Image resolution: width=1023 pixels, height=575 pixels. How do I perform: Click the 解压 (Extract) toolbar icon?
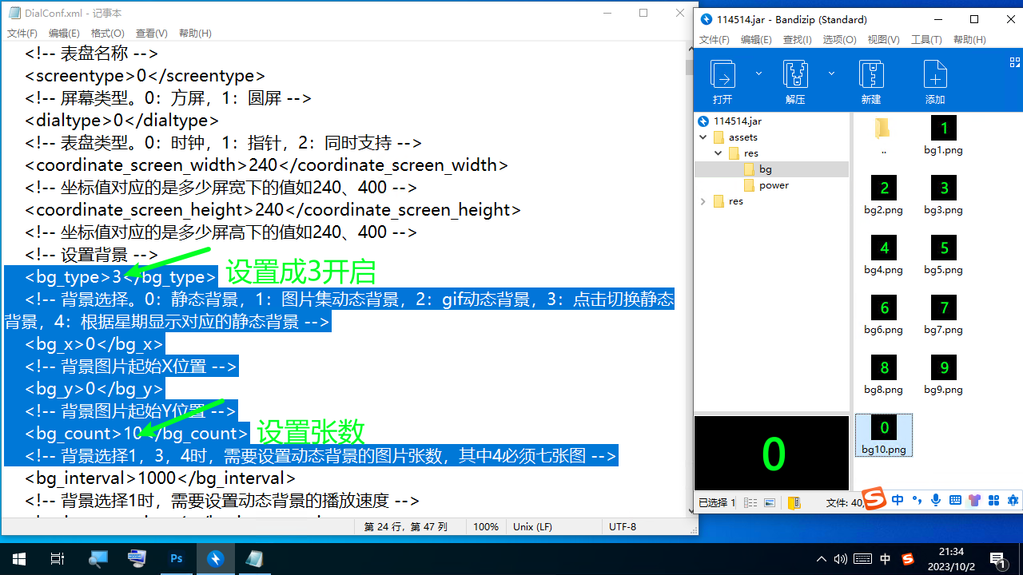coord(795,81)
